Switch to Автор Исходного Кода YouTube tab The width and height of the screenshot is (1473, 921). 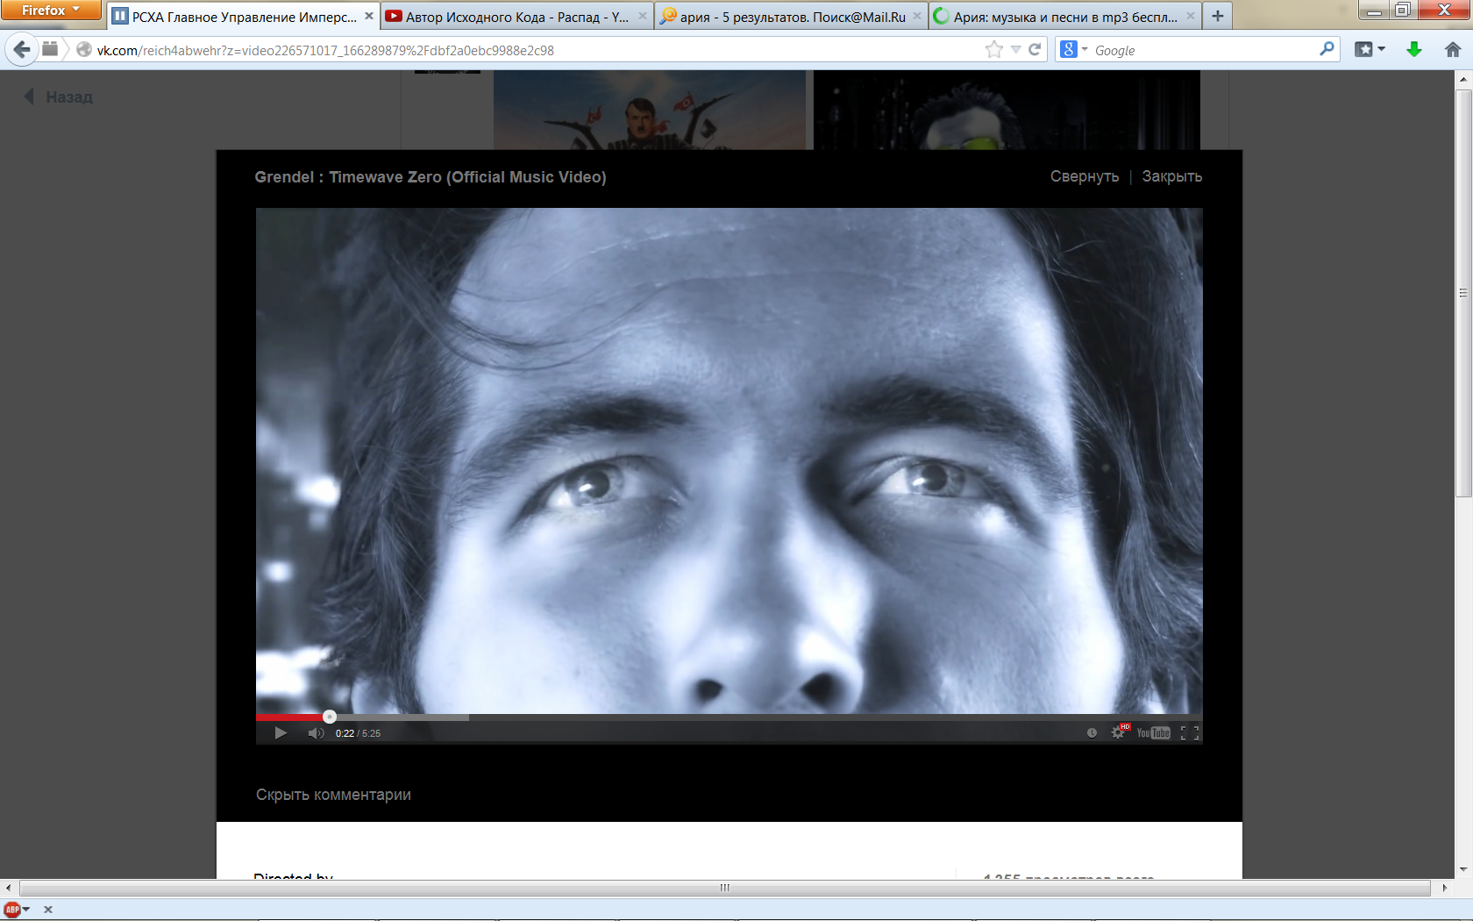pos(516,17)
